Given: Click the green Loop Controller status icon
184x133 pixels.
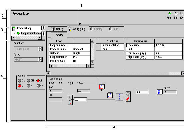Looking at the screenshot, I should click(18, 33).
